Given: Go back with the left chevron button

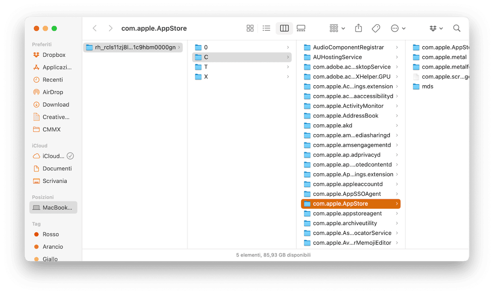Looking at the screenshot, I should click(95, 28).
